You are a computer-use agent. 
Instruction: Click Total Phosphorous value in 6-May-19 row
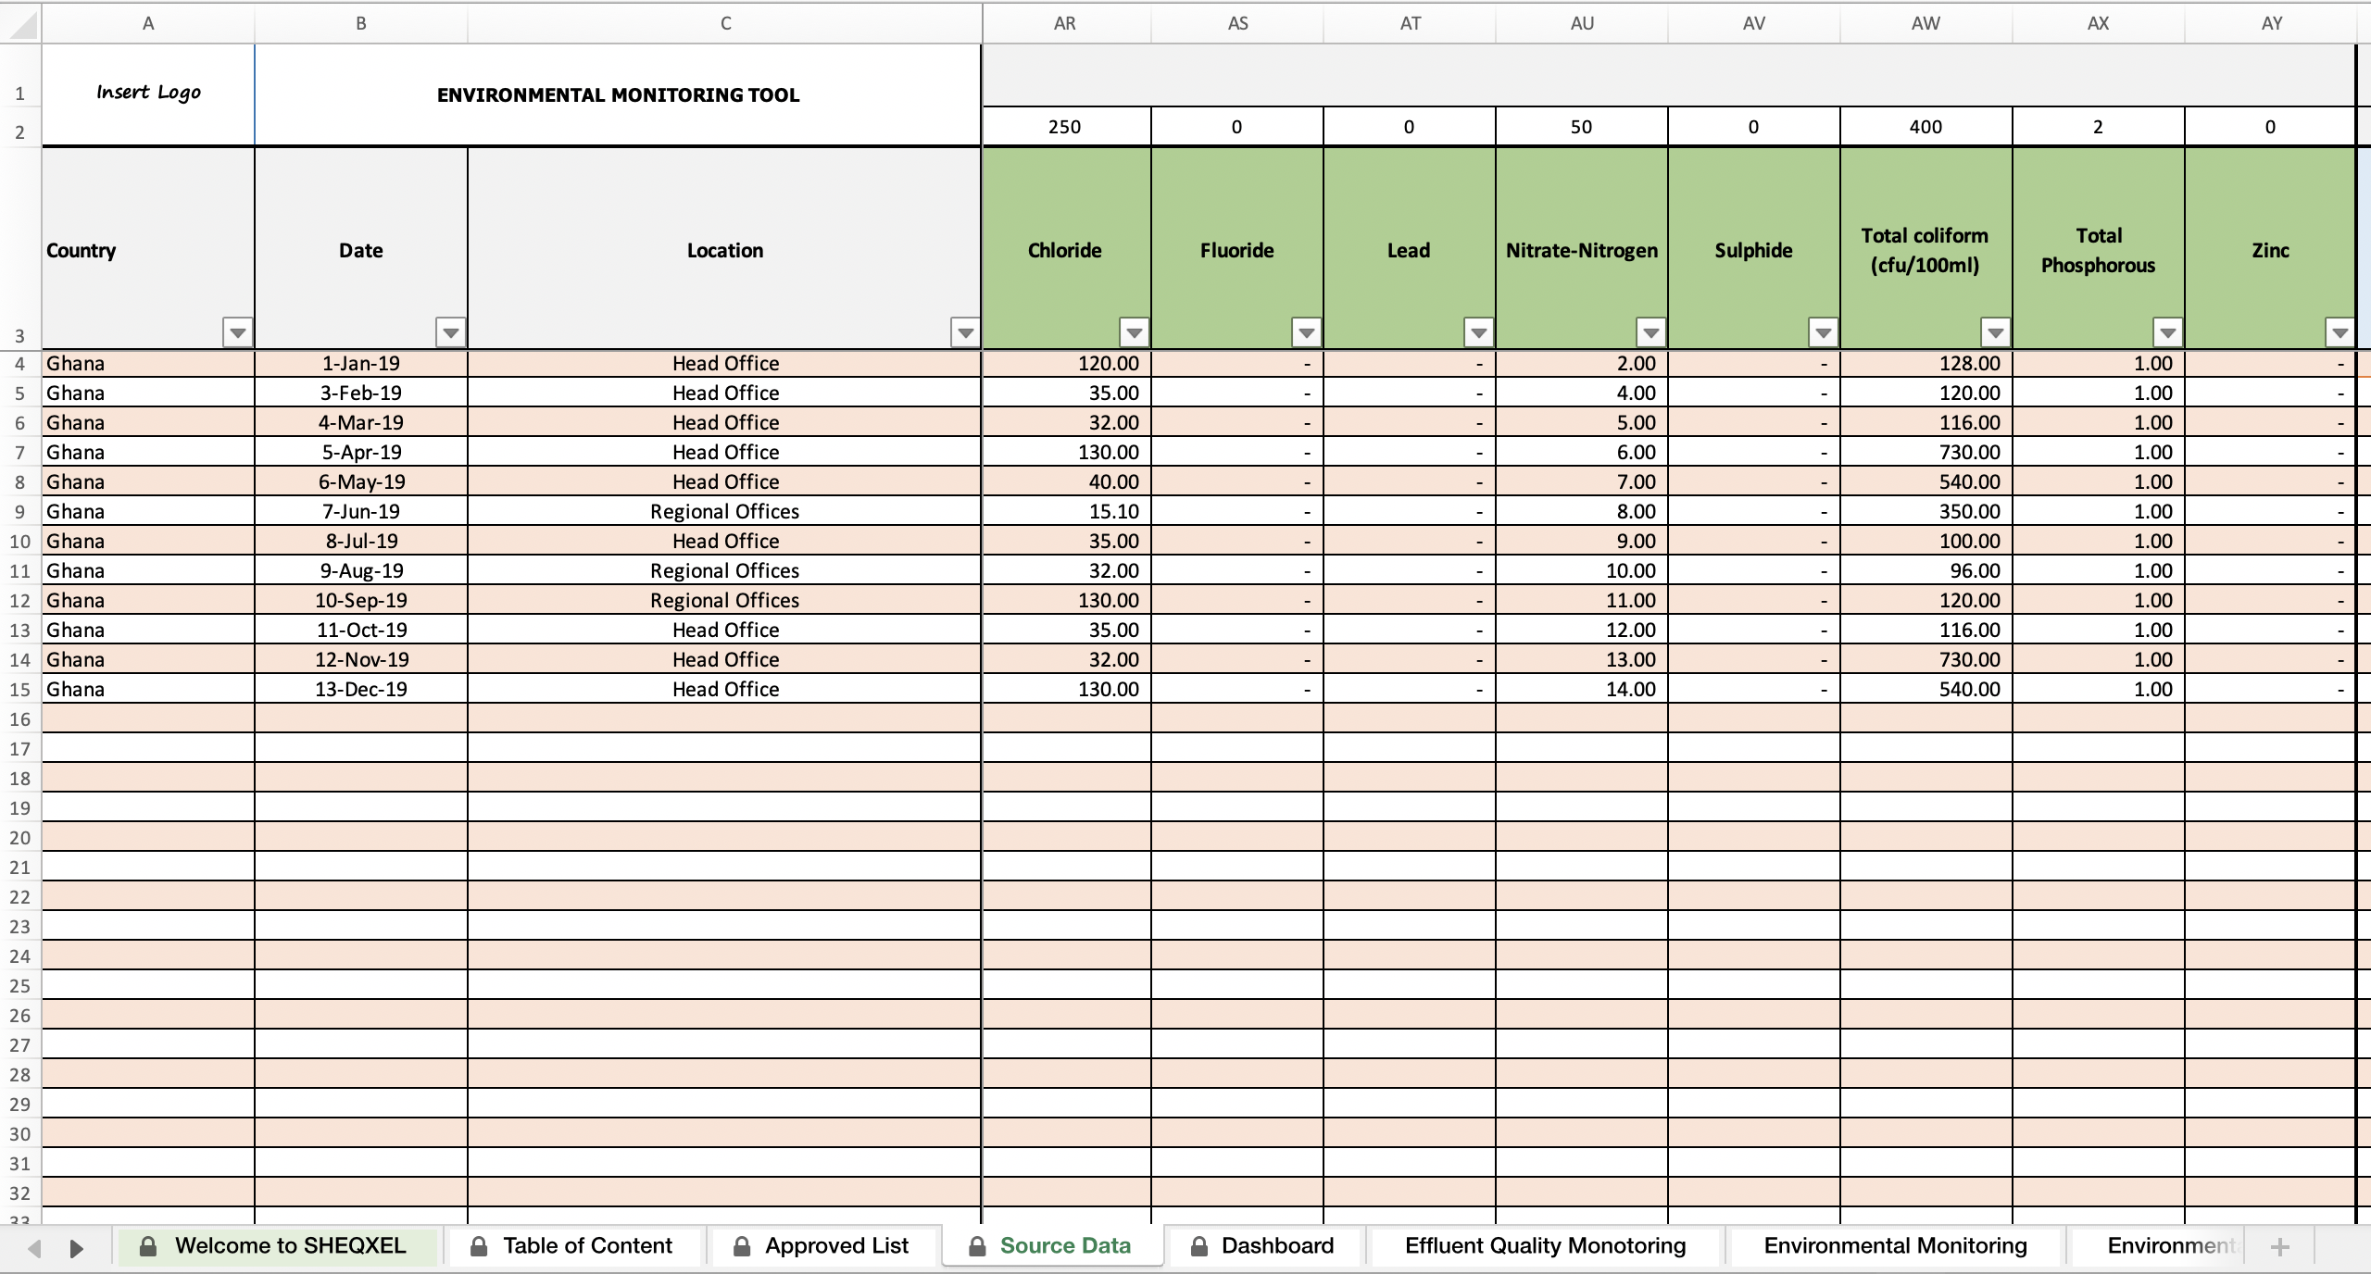pos(2099,482)
